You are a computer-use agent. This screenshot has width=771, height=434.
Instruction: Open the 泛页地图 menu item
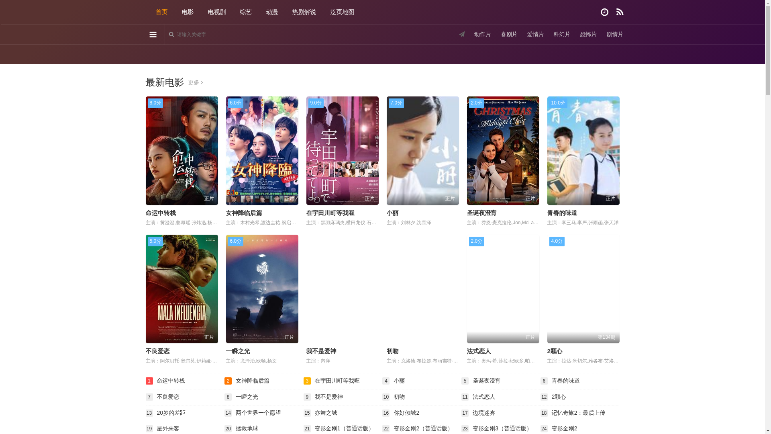(342, 12)
